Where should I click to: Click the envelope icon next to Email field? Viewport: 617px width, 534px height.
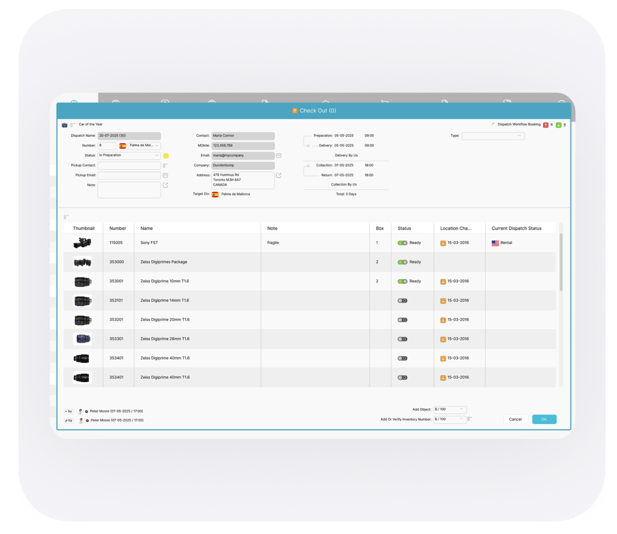(279, 156)
